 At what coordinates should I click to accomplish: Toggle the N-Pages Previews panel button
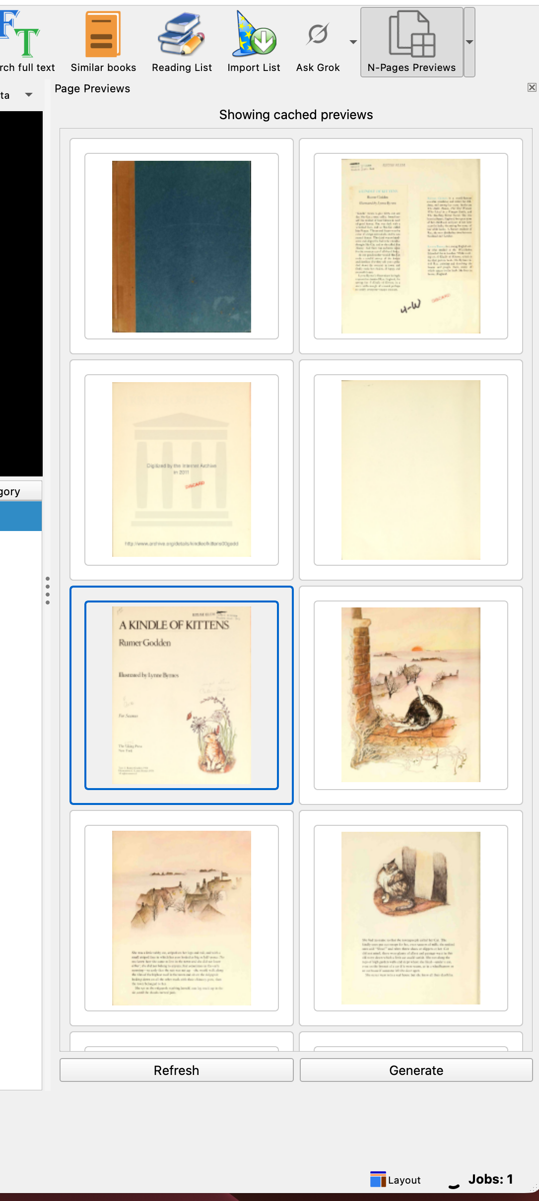[x=411, y=42]
